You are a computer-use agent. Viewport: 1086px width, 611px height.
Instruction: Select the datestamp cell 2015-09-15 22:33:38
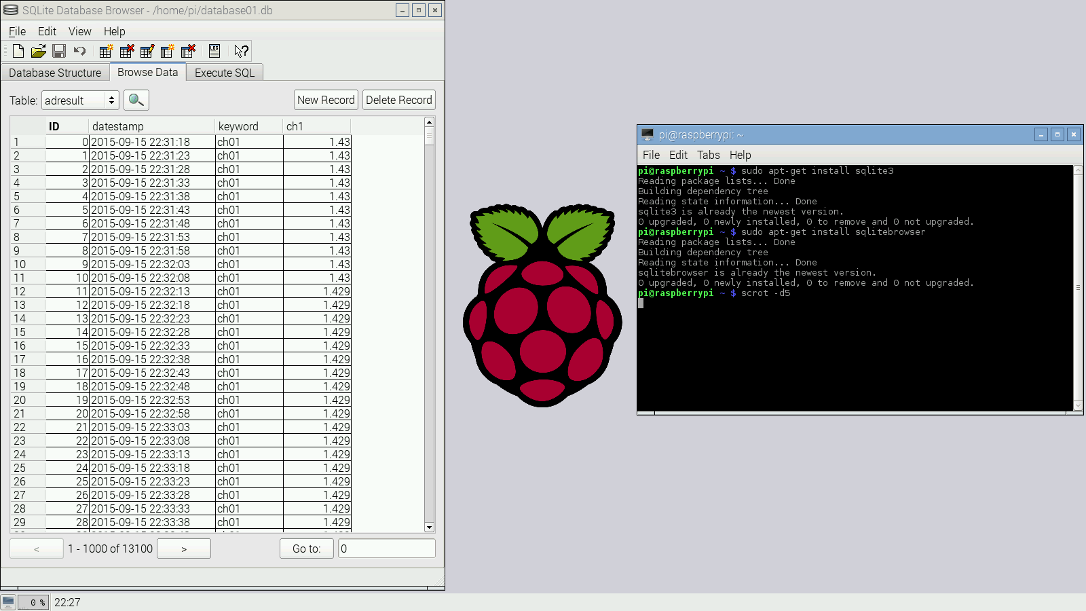pyautogui.click(x=152, y=522)
